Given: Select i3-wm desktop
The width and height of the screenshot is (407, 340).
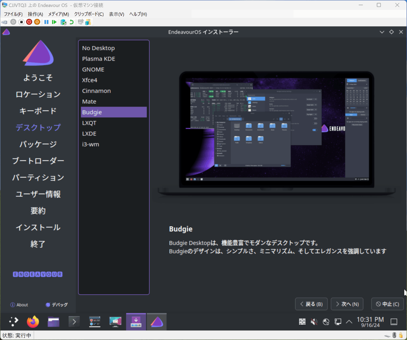Looking at the screenshot, I should click(114, 144).
